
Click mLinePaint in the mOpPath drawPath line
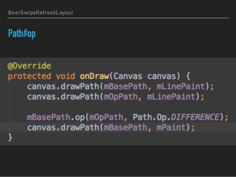coord(171,97)
